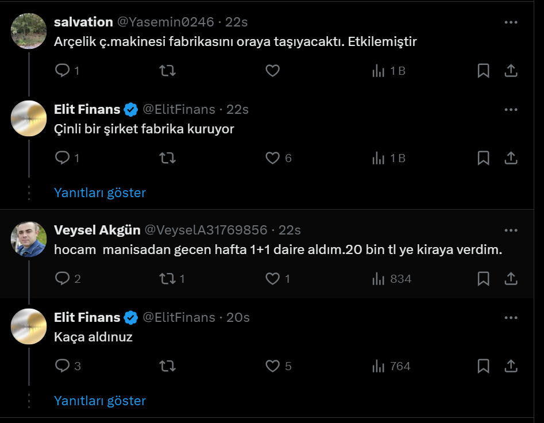Share the 'Çinli bir şirket fabrika kuruyor' tweet
Viewport: 544px width, 423px height.
(511, 158)
